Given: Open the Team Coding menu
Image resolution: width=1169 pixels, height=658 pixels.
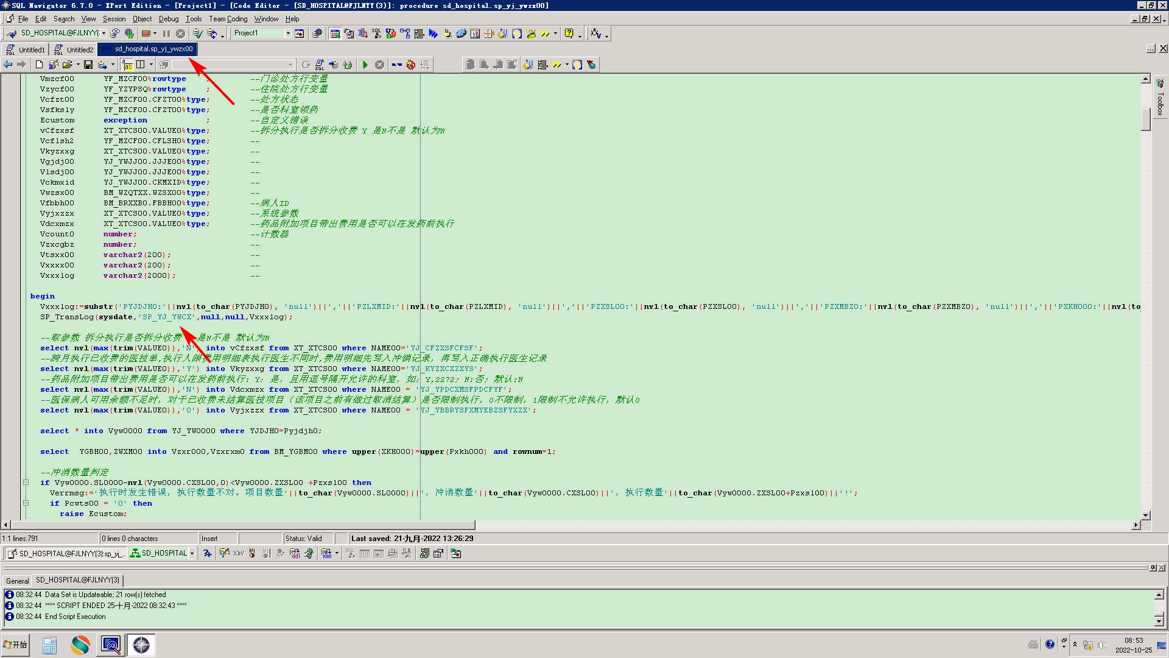Looking at the screenshot, I should coord(228,19).
